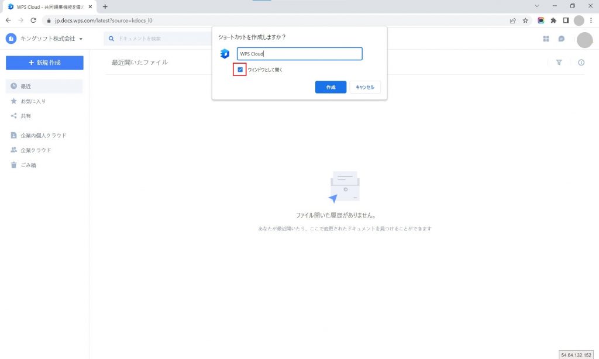Image resolution: width=599 pixels, height=359 pixels.
Task: Bookmark this page with the star icon
Action: 525,20
